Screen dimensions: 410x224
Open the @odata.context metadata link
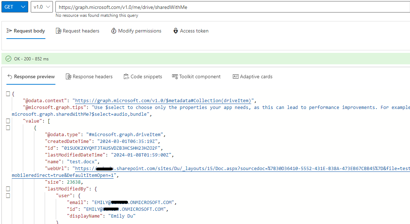click(163, 101)
